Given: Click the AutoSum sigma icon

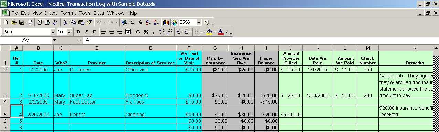Looking at the screenshot, I should click(x=132, y=22).
